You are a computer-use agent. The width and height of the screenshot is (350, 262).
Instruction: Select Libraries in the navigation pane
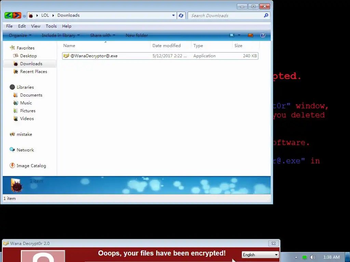point(25,87)
